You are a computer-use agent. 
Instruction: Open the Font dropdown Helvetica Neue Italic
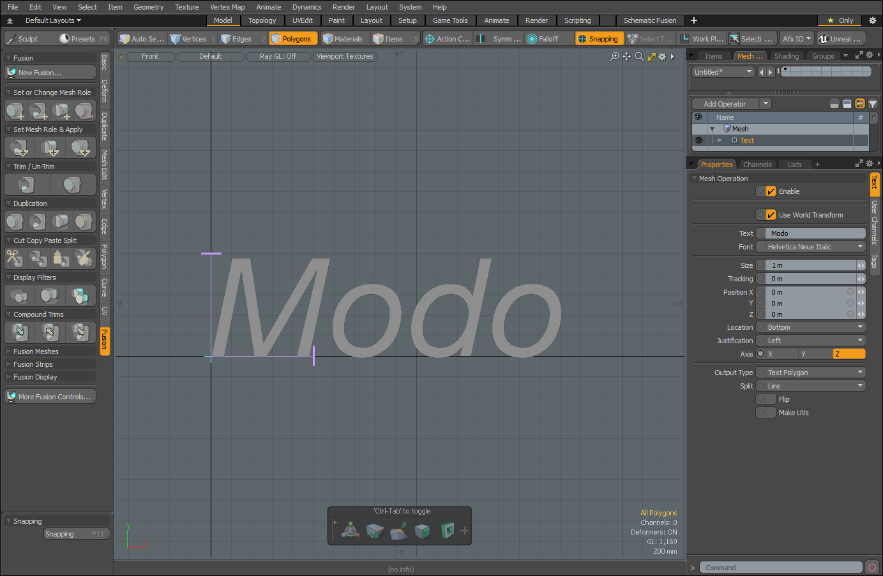(x=815, y=247)
